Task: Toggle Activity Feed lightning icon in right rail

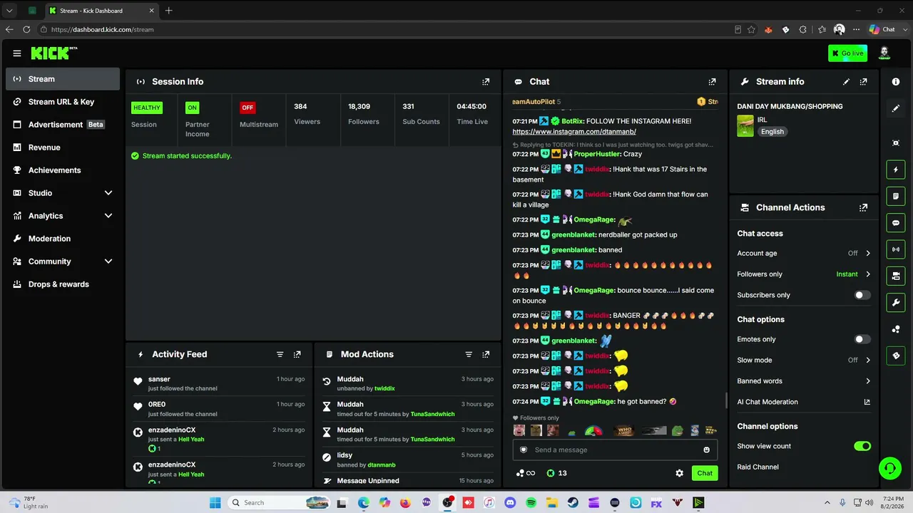Action: 896,170
